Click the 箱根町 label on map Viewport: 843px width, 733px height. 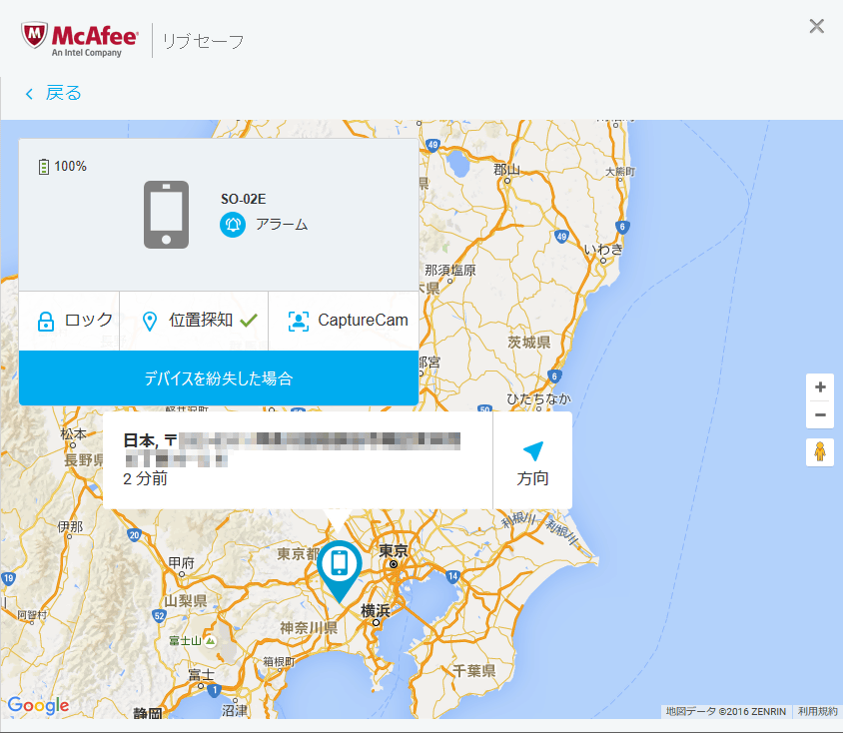click(279, 661)
